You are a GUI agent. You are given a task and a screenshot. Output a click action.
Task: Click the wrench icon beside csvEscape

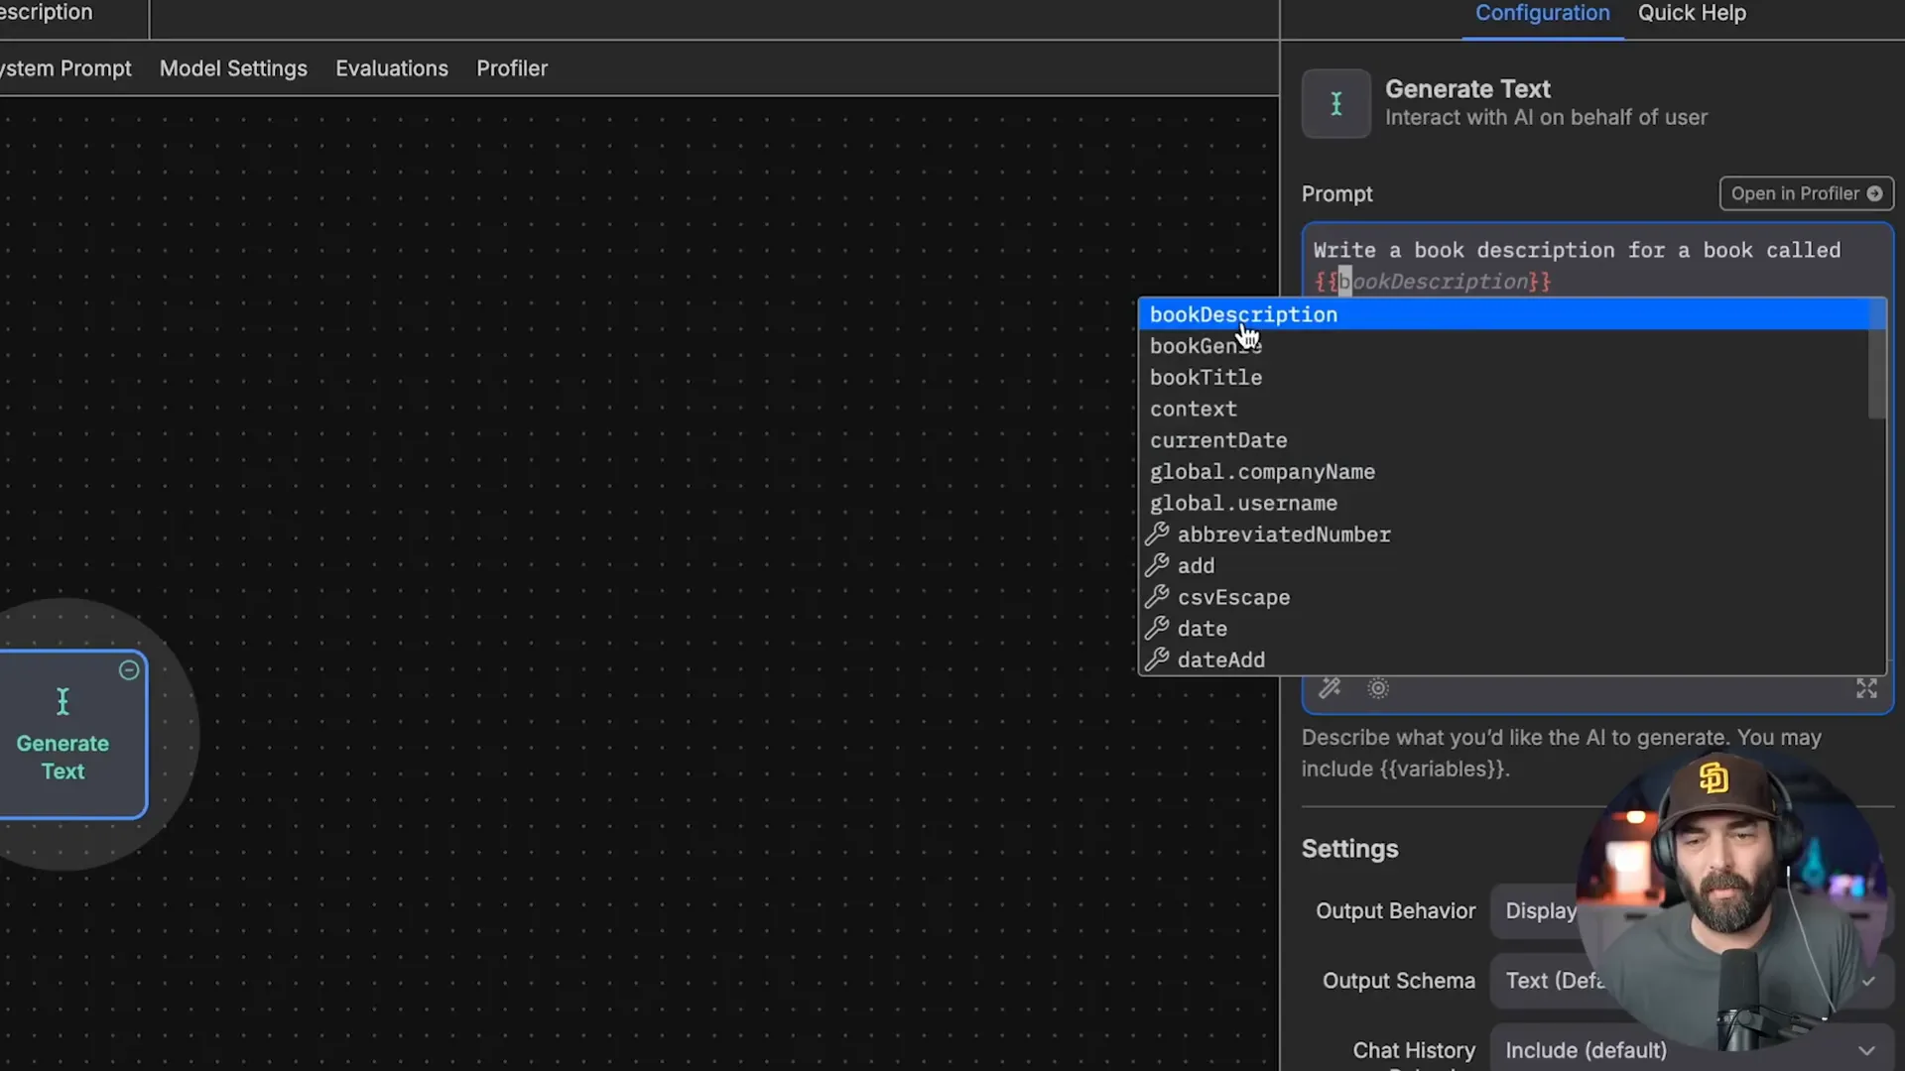click(x=1158, y=596)
